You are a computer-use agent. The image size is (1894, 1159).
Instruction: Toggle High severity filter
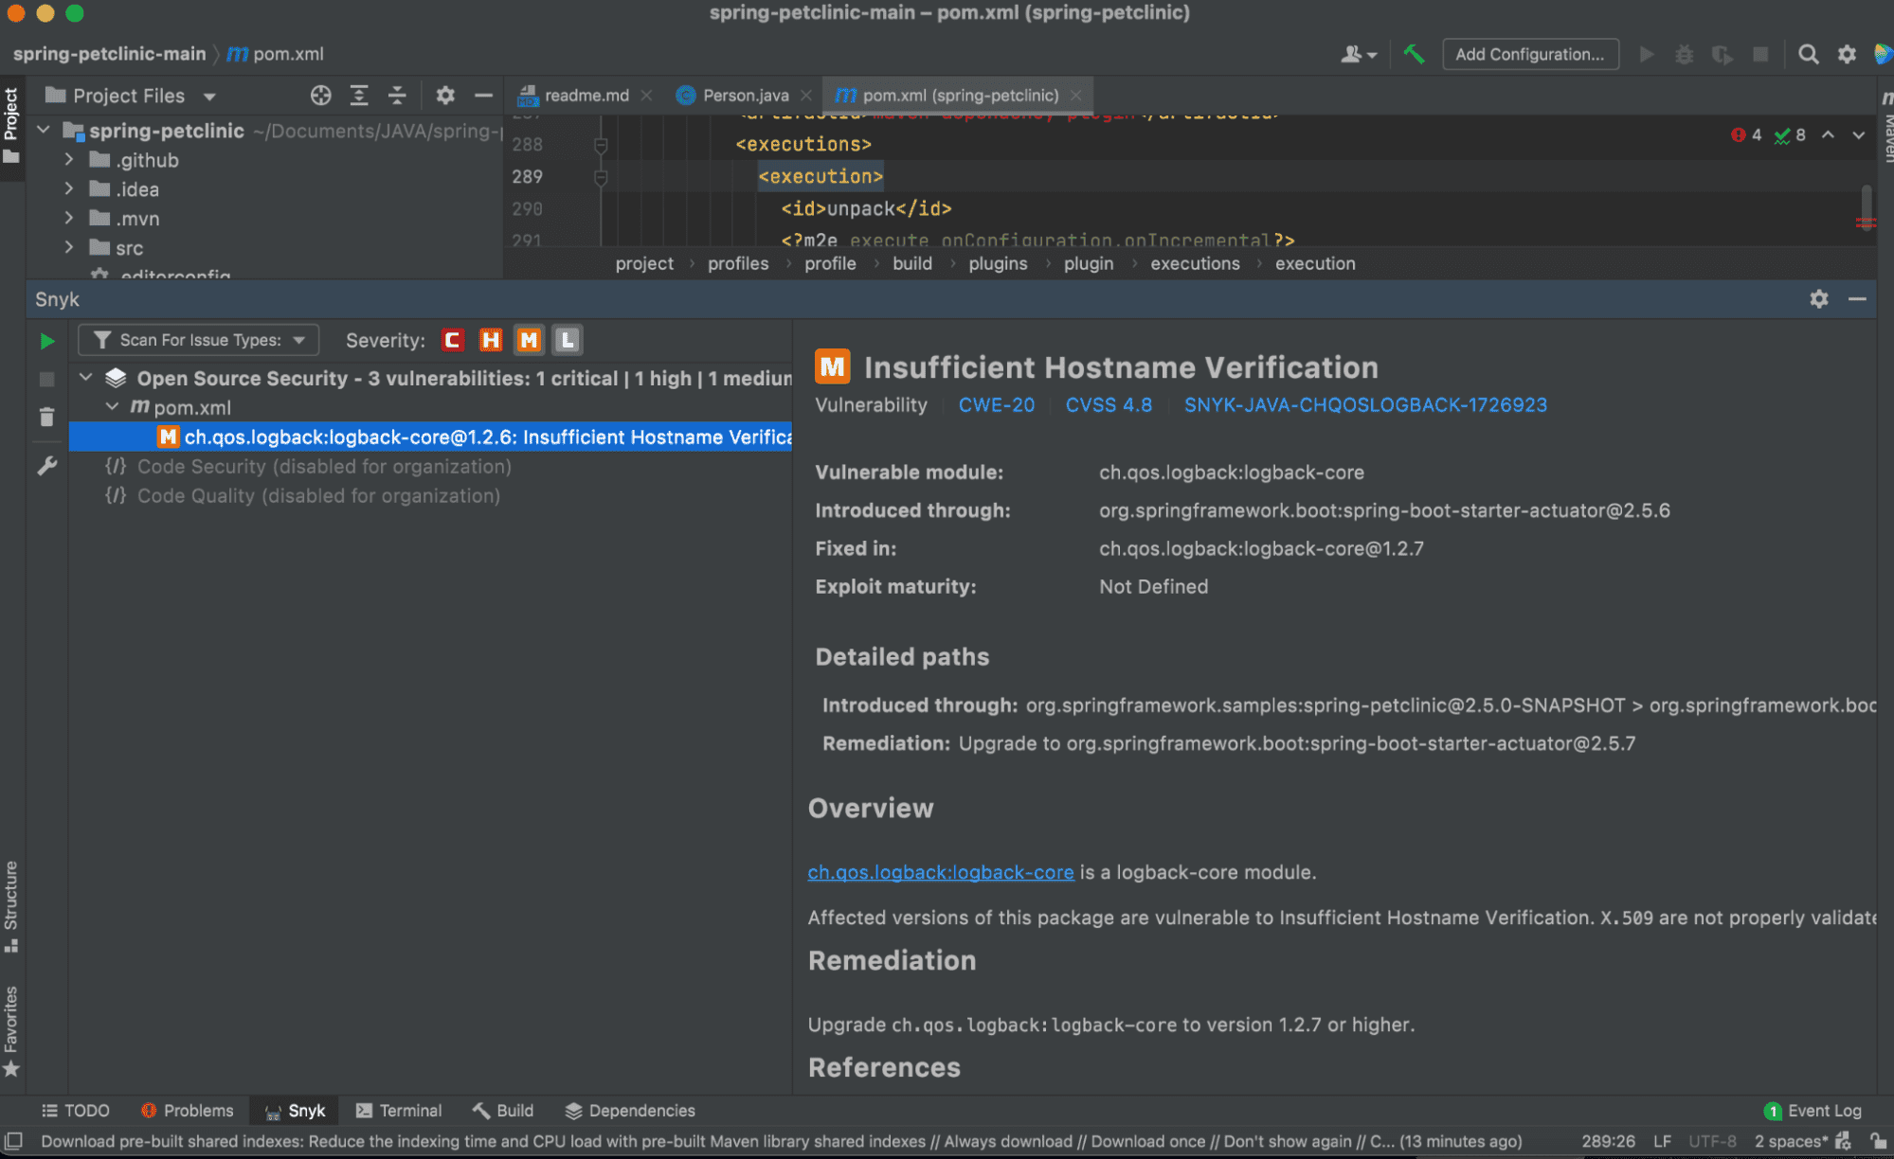click(x=490, y=339)
